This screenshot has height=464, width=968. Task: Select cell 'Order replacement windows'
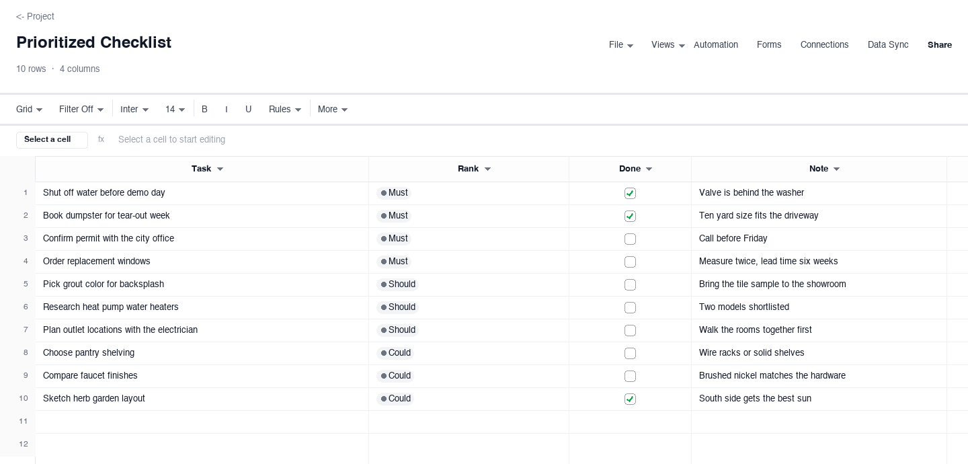pyautogui.click(x=202, y=262)
